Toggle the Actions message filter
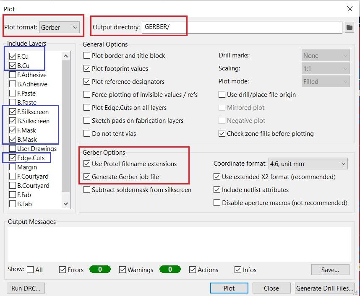This screenshot has width=360, height=296. point(193,270)
